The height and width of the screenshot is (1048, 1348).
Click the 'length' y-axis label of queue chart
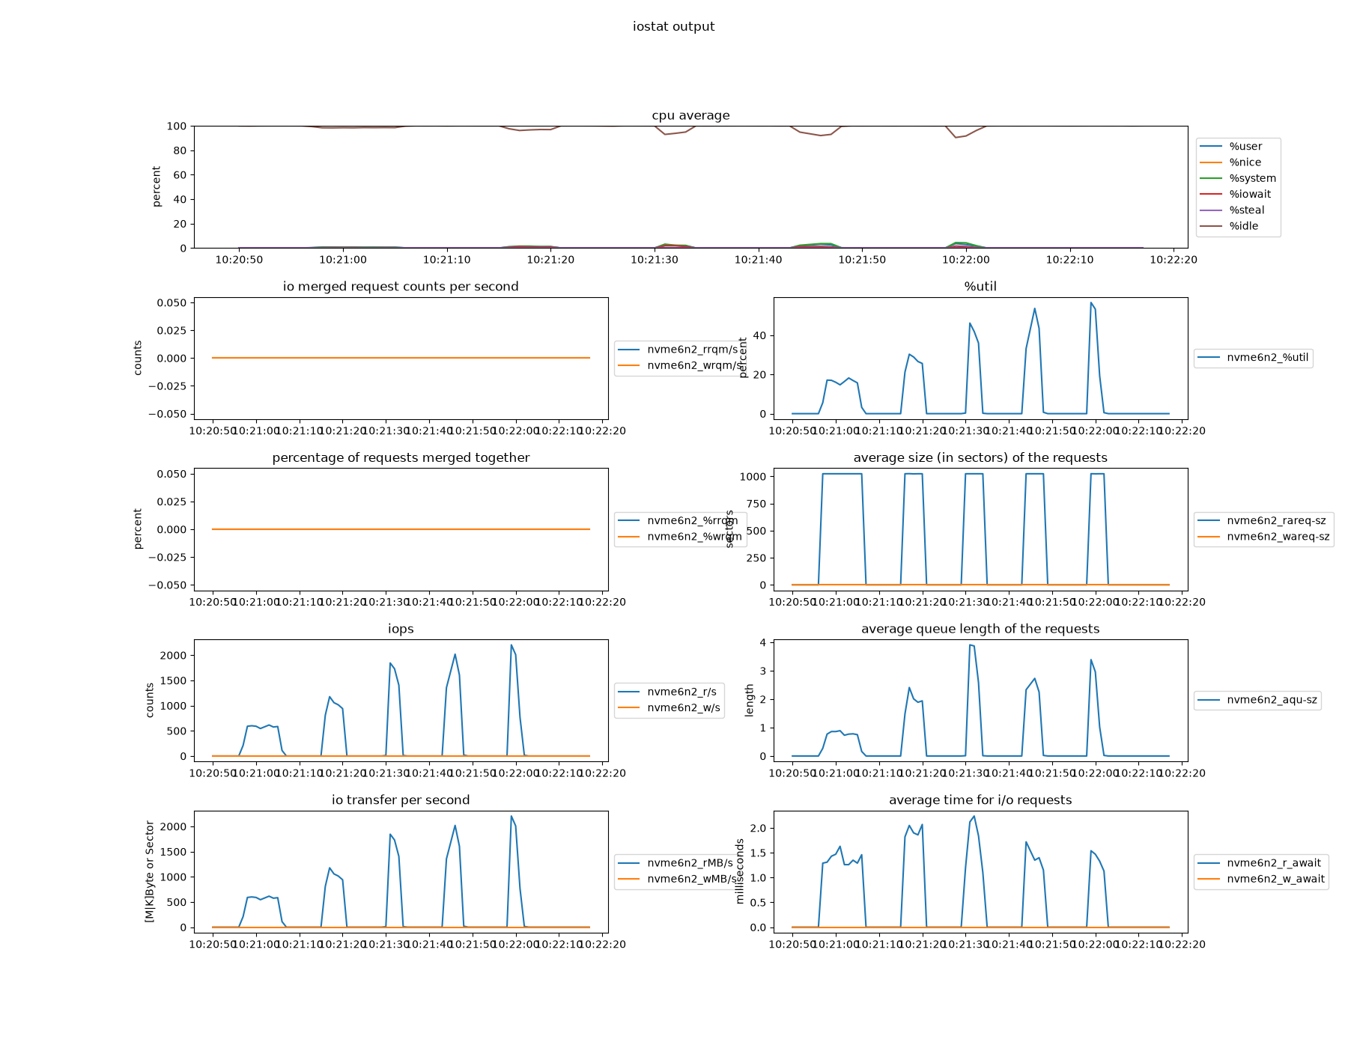pos(750,701)
